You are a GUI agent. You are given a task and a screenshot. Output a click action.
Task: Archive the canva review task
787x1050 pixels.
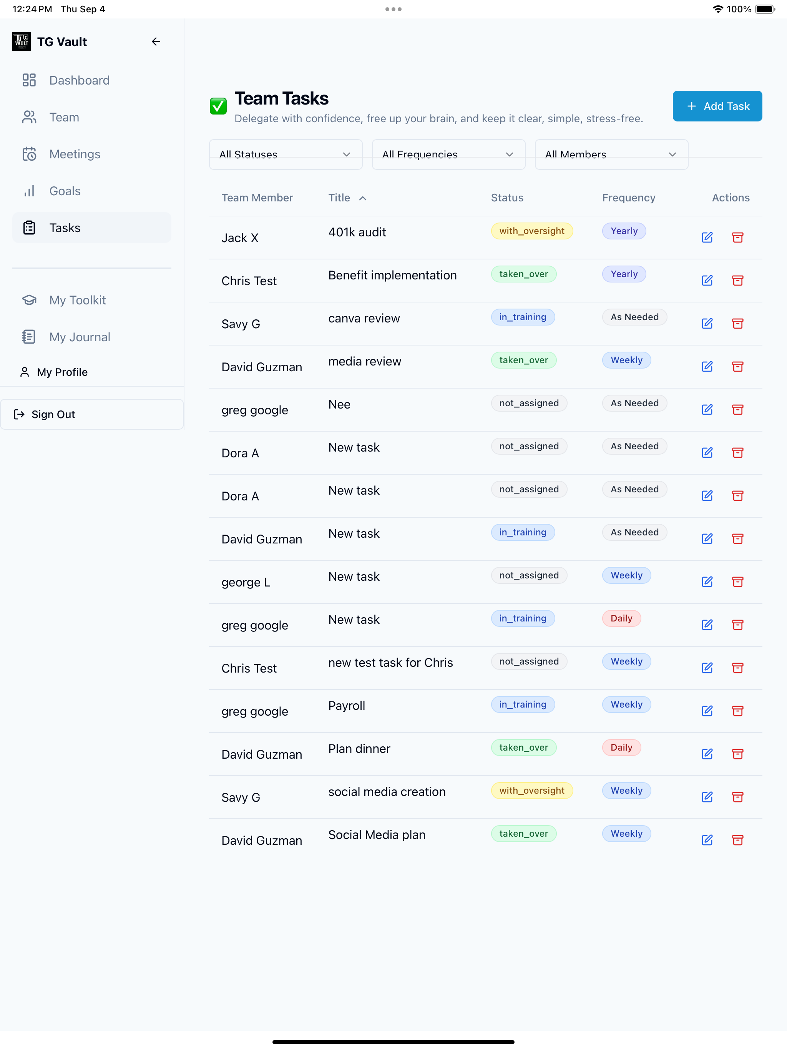[x=738, y=324]
